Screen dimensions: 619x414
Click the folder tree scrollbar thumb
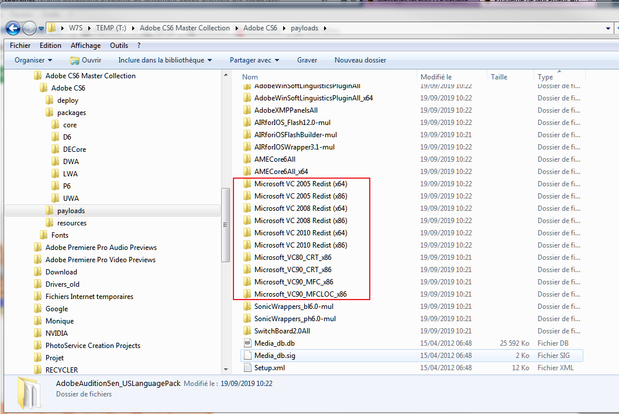pos(225,225)
